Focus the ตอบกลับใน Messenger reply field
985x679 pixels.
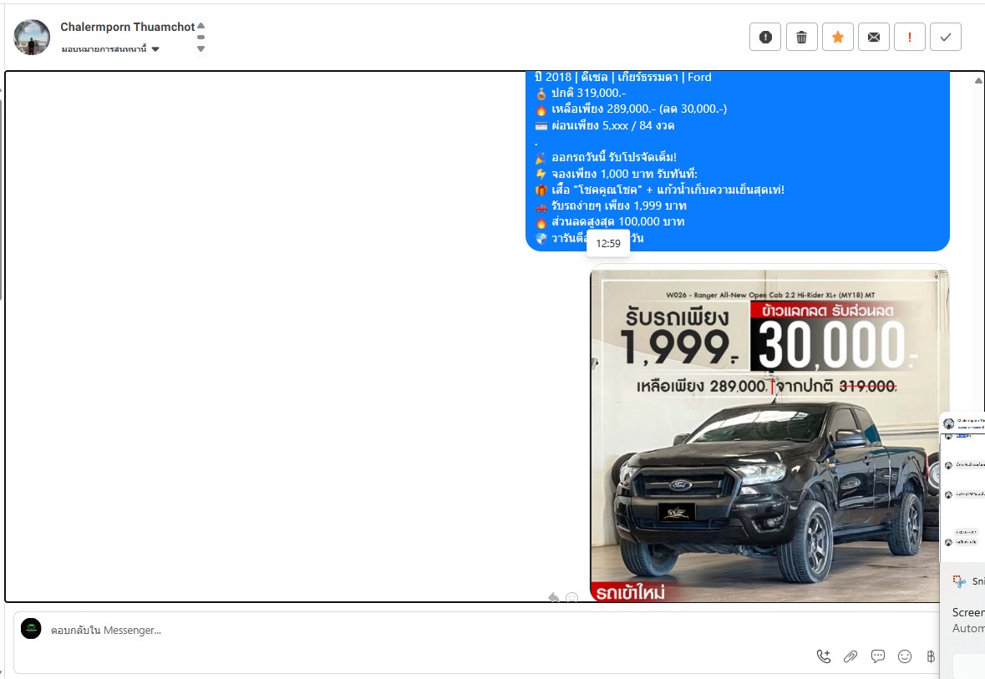click(x=477, y=630)
